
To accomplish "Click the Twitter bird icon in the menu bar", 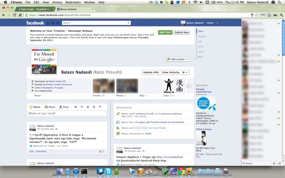I will coord(178,2).
